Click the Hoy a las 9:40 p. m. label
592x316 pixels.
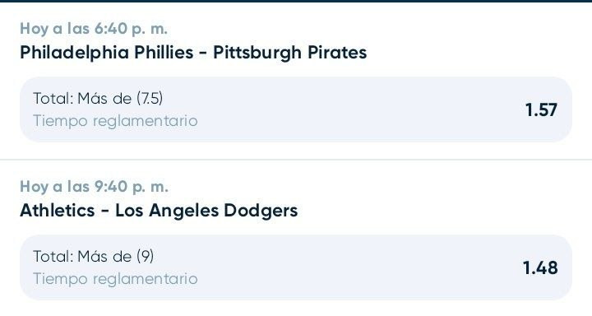click(x=94, y=187)
